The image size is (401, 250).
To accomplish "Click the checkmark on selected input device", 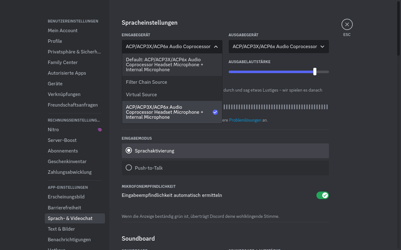I will point(215,112).
